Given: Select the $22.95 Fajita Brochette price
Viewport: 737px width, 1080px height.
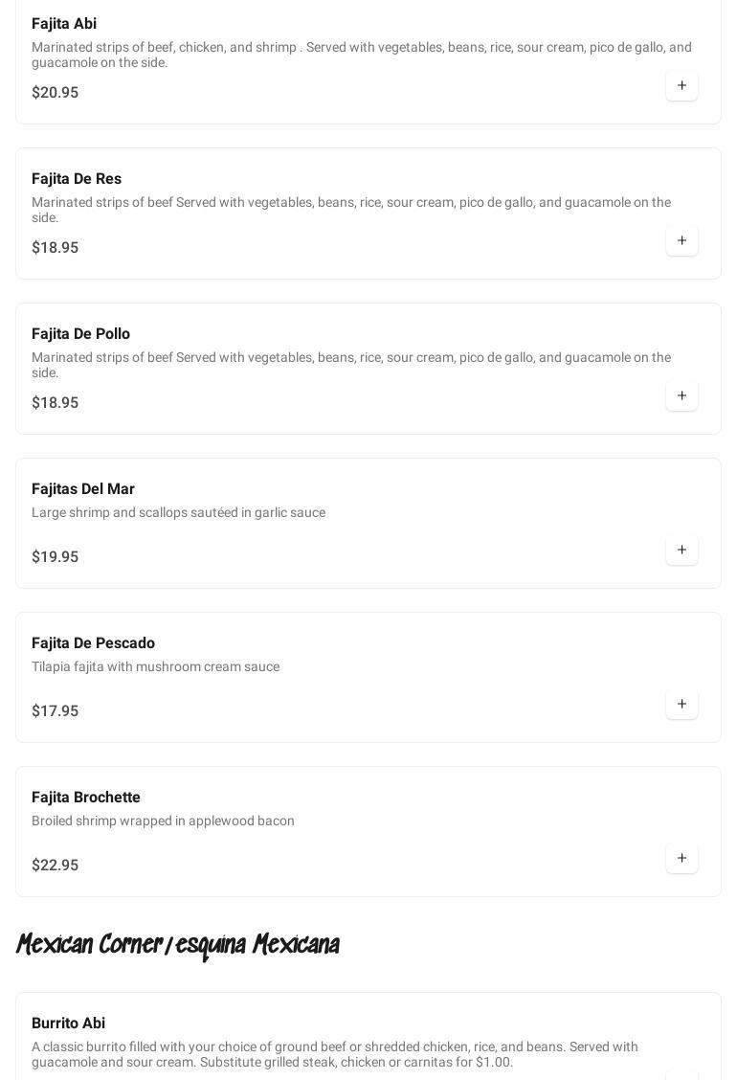Looking at the screenshot, I should tap(56, 866).
